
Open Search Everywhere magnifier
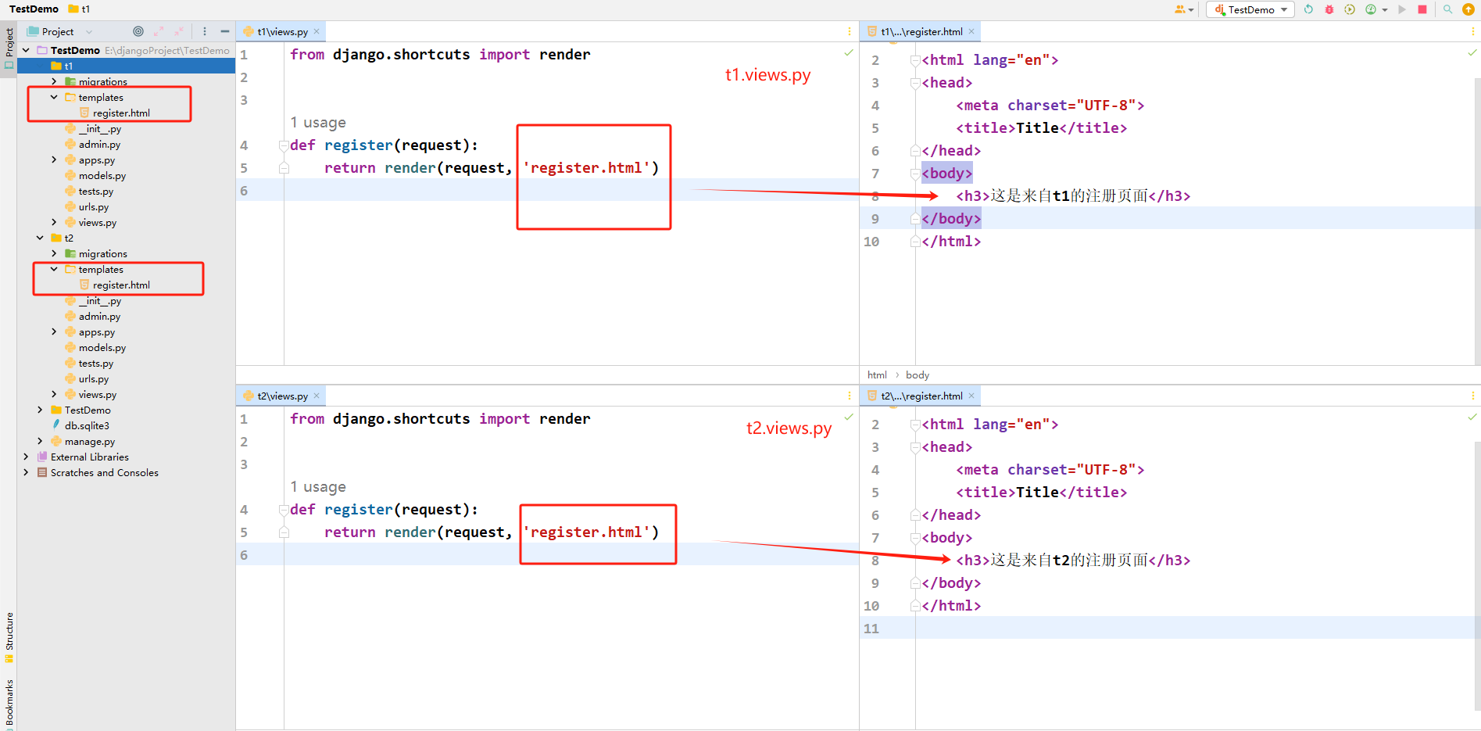[1447, 9]
